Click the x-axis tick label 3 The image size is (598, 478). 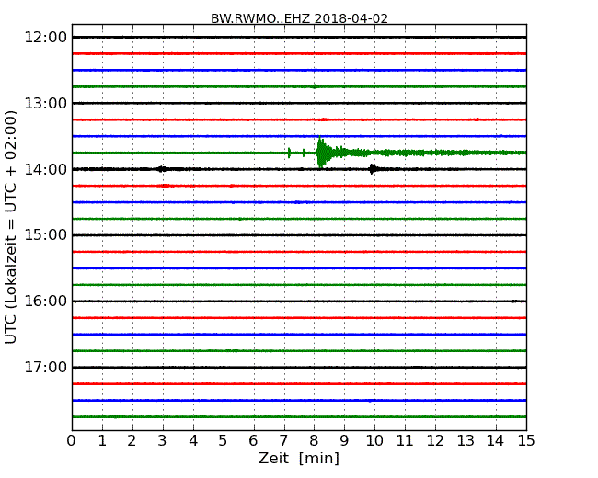pyautogui.click(x=163, y=441)
